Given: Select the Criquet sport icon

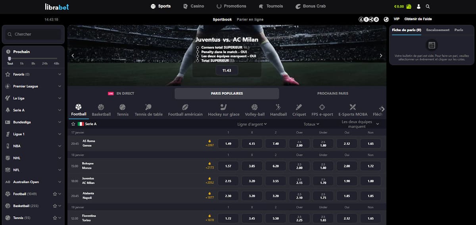Looking at the screenshot, I should [x=299, y=107].
